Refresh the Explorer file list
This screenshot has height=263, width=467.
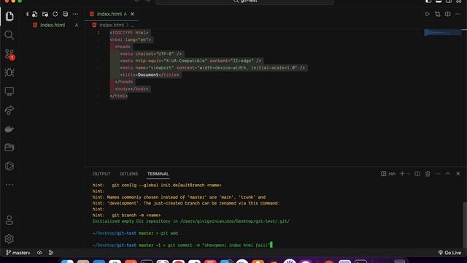point(55,14)
